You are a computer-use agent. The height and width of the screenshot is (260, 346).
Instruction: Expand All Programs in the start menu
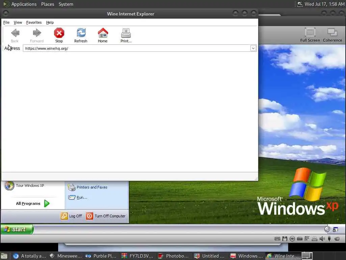pyautogui.click(x=33, y=203)
